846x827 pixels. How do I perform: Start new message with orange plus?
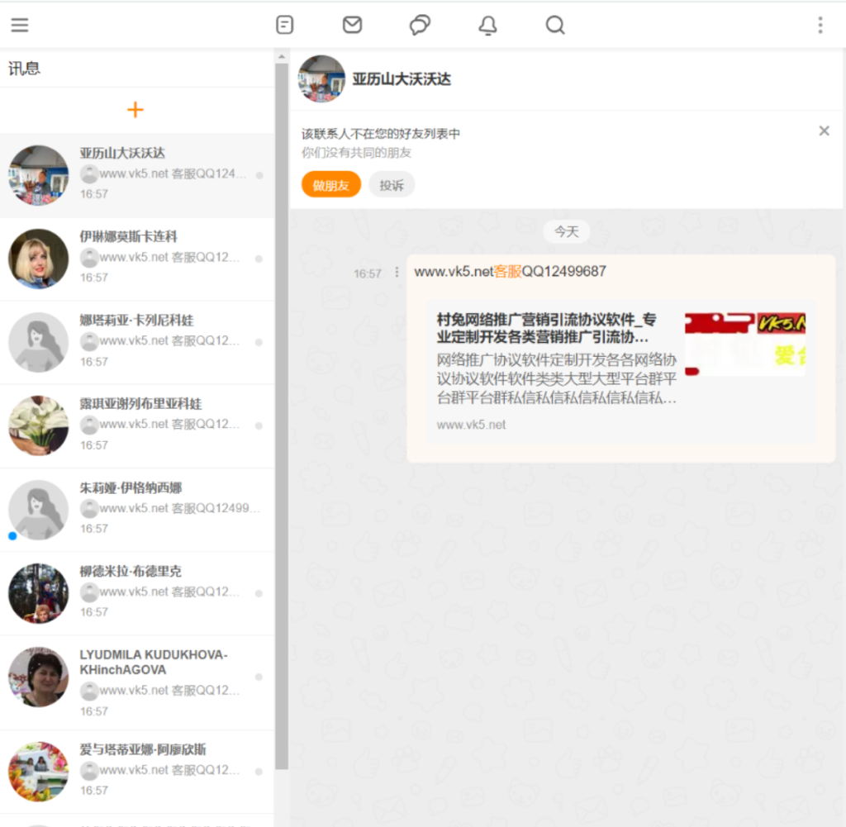pyautogui.click(x=135, y=110)
